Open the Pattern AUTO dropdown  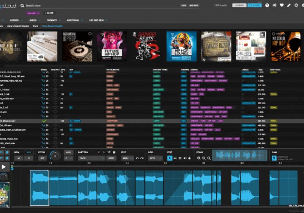92,158
